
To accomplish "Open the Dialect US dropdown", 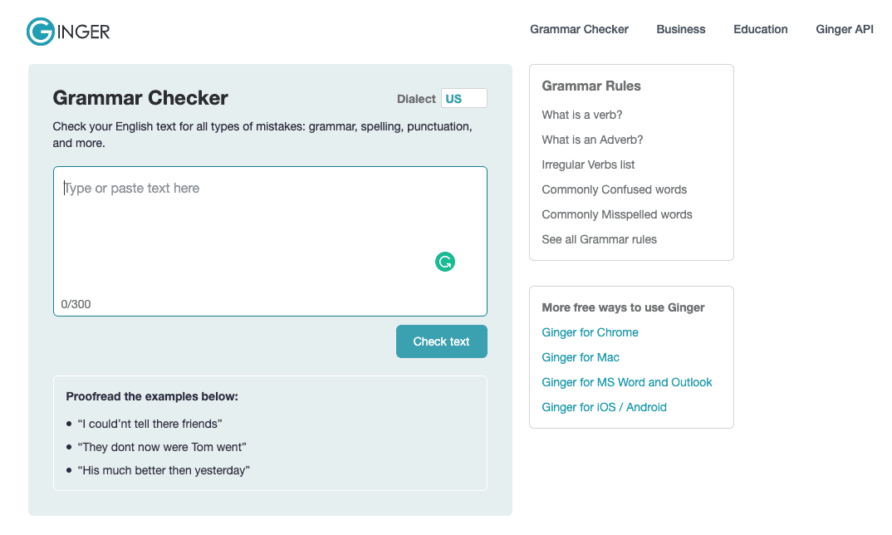I will point(463,99).
